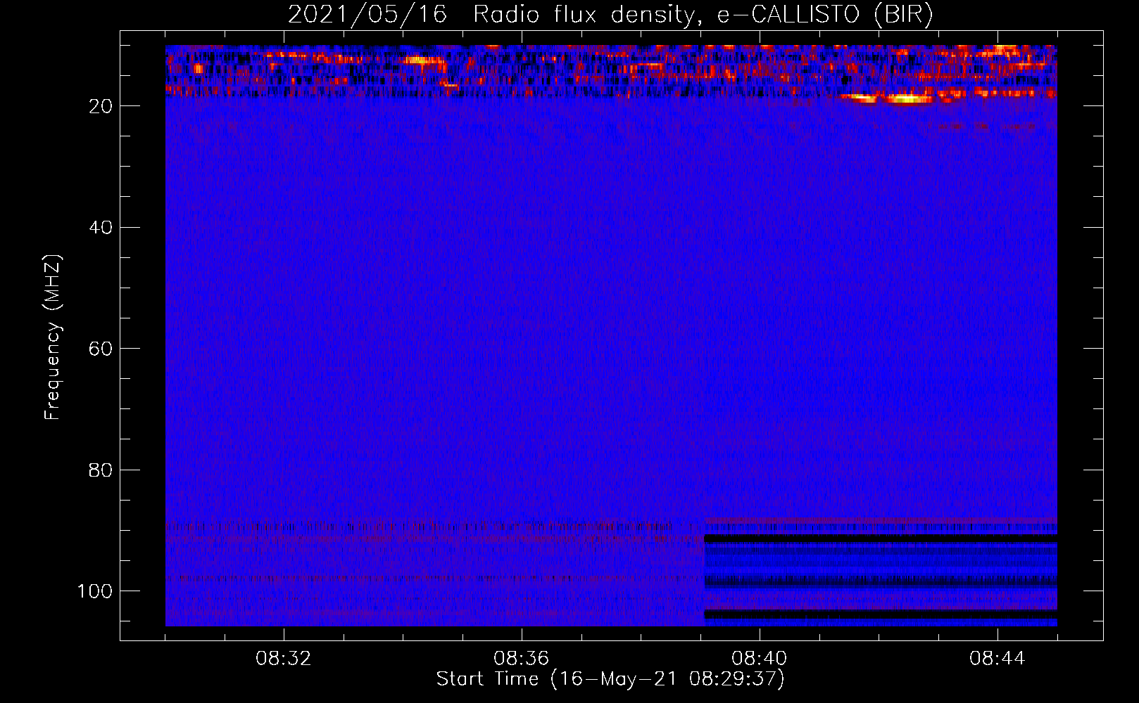This screenshot has width=1139, height=703.
Task: Click the 'Start Time (16-May-21 08:29:37)' label
Action: [x=610, y=679]
